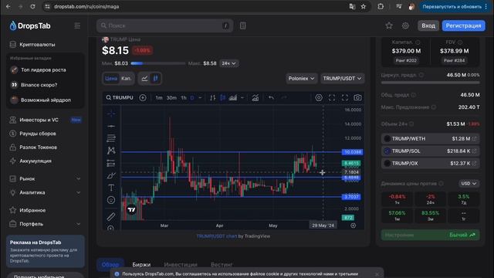Screen dimensions: 494x278
Task: Switch to area chart style
Action: (233, 98)
